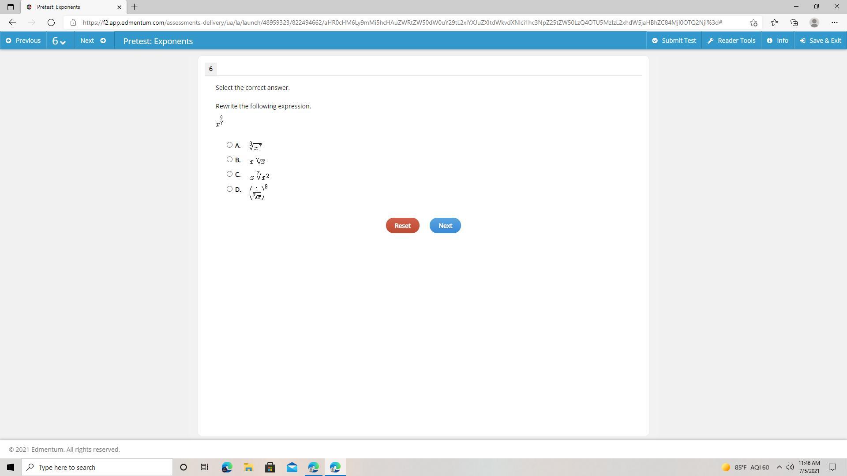This screenshot has width=847, height=476.
Task: Click the Submit Test button
Action: [674, 41]
